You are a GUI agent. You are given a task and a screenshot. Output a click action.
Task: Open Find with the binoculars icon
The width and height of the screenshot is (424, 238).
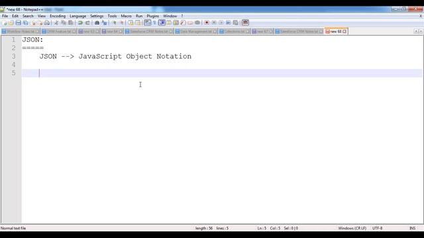point(97,23)
